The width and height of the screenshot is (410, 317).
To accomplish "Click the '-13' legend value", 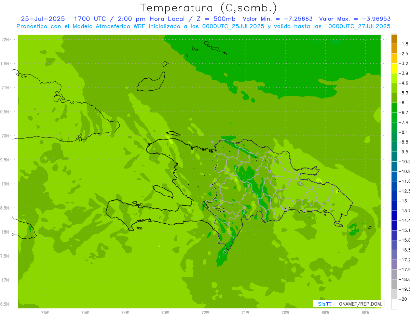I will (x=402, y=201).
